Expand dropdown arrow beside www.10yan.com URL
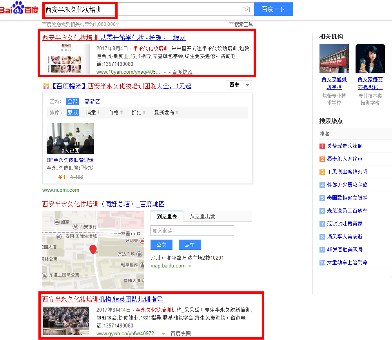Viewport: 392px width, 340px height. click(x=165, y=72)
